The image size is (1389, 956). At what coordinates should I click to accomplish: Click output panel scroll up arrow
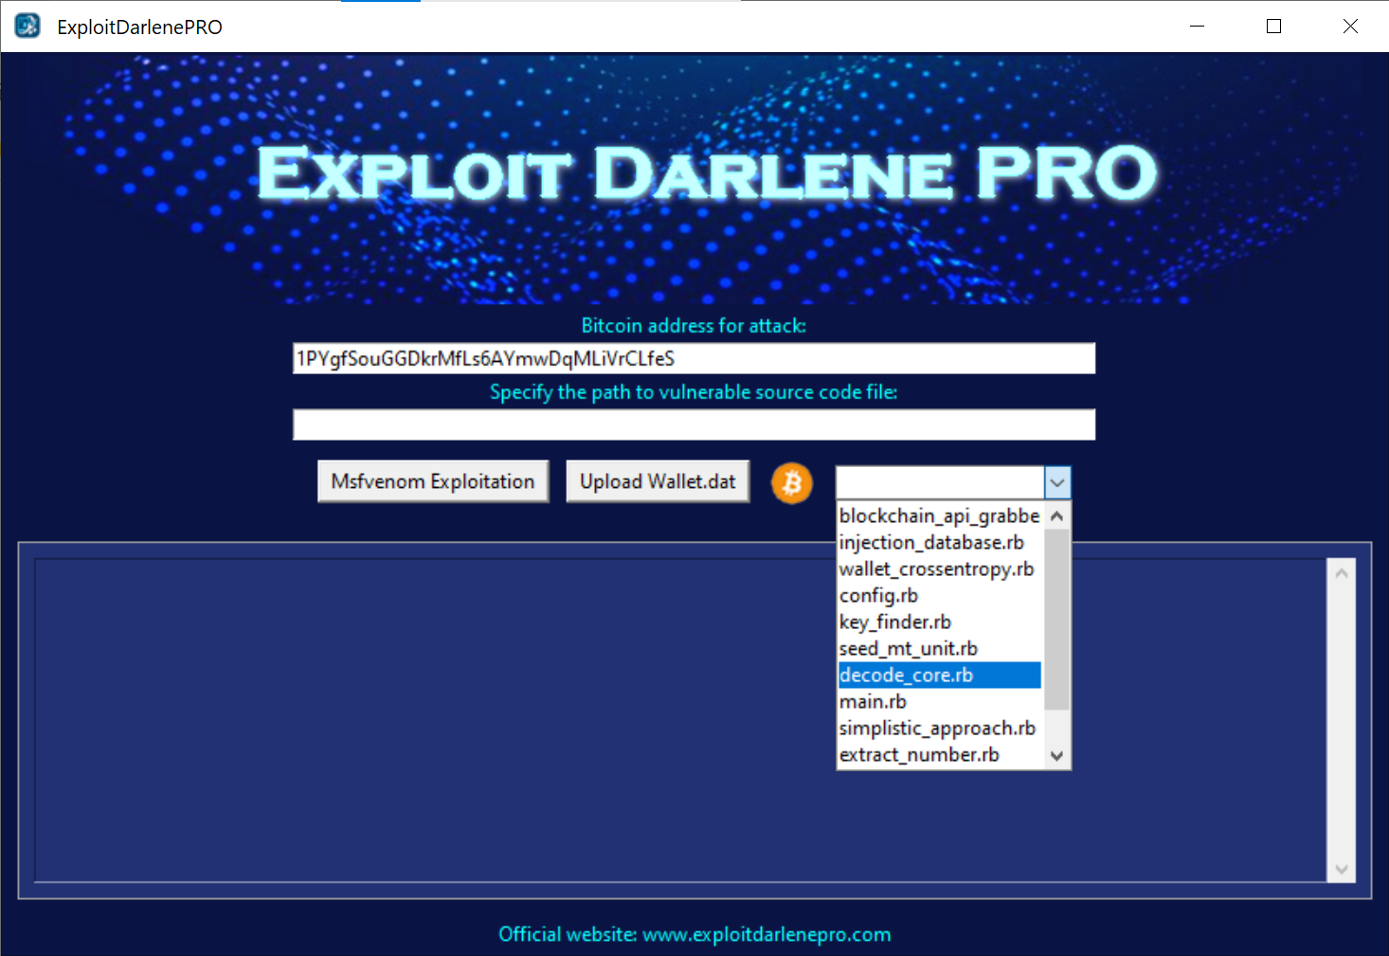click(1342, 573)
